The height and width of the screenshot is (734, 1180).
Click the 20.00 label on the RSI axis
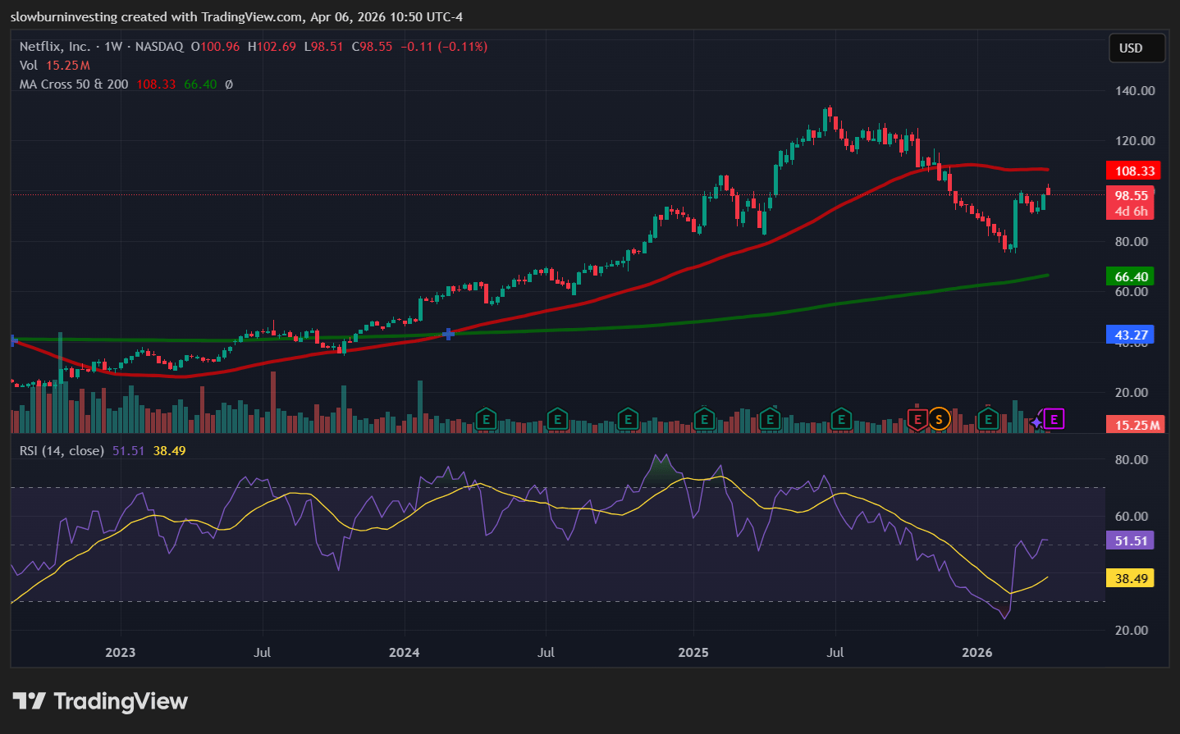click(1132, 631)
